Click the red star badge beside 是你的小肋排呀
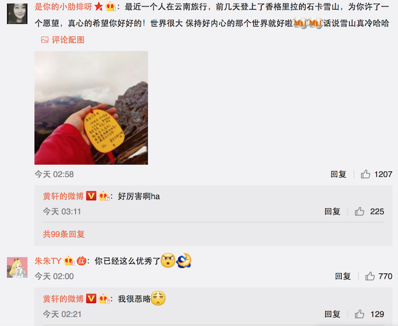The image size is (398, 326). point(99,7)
